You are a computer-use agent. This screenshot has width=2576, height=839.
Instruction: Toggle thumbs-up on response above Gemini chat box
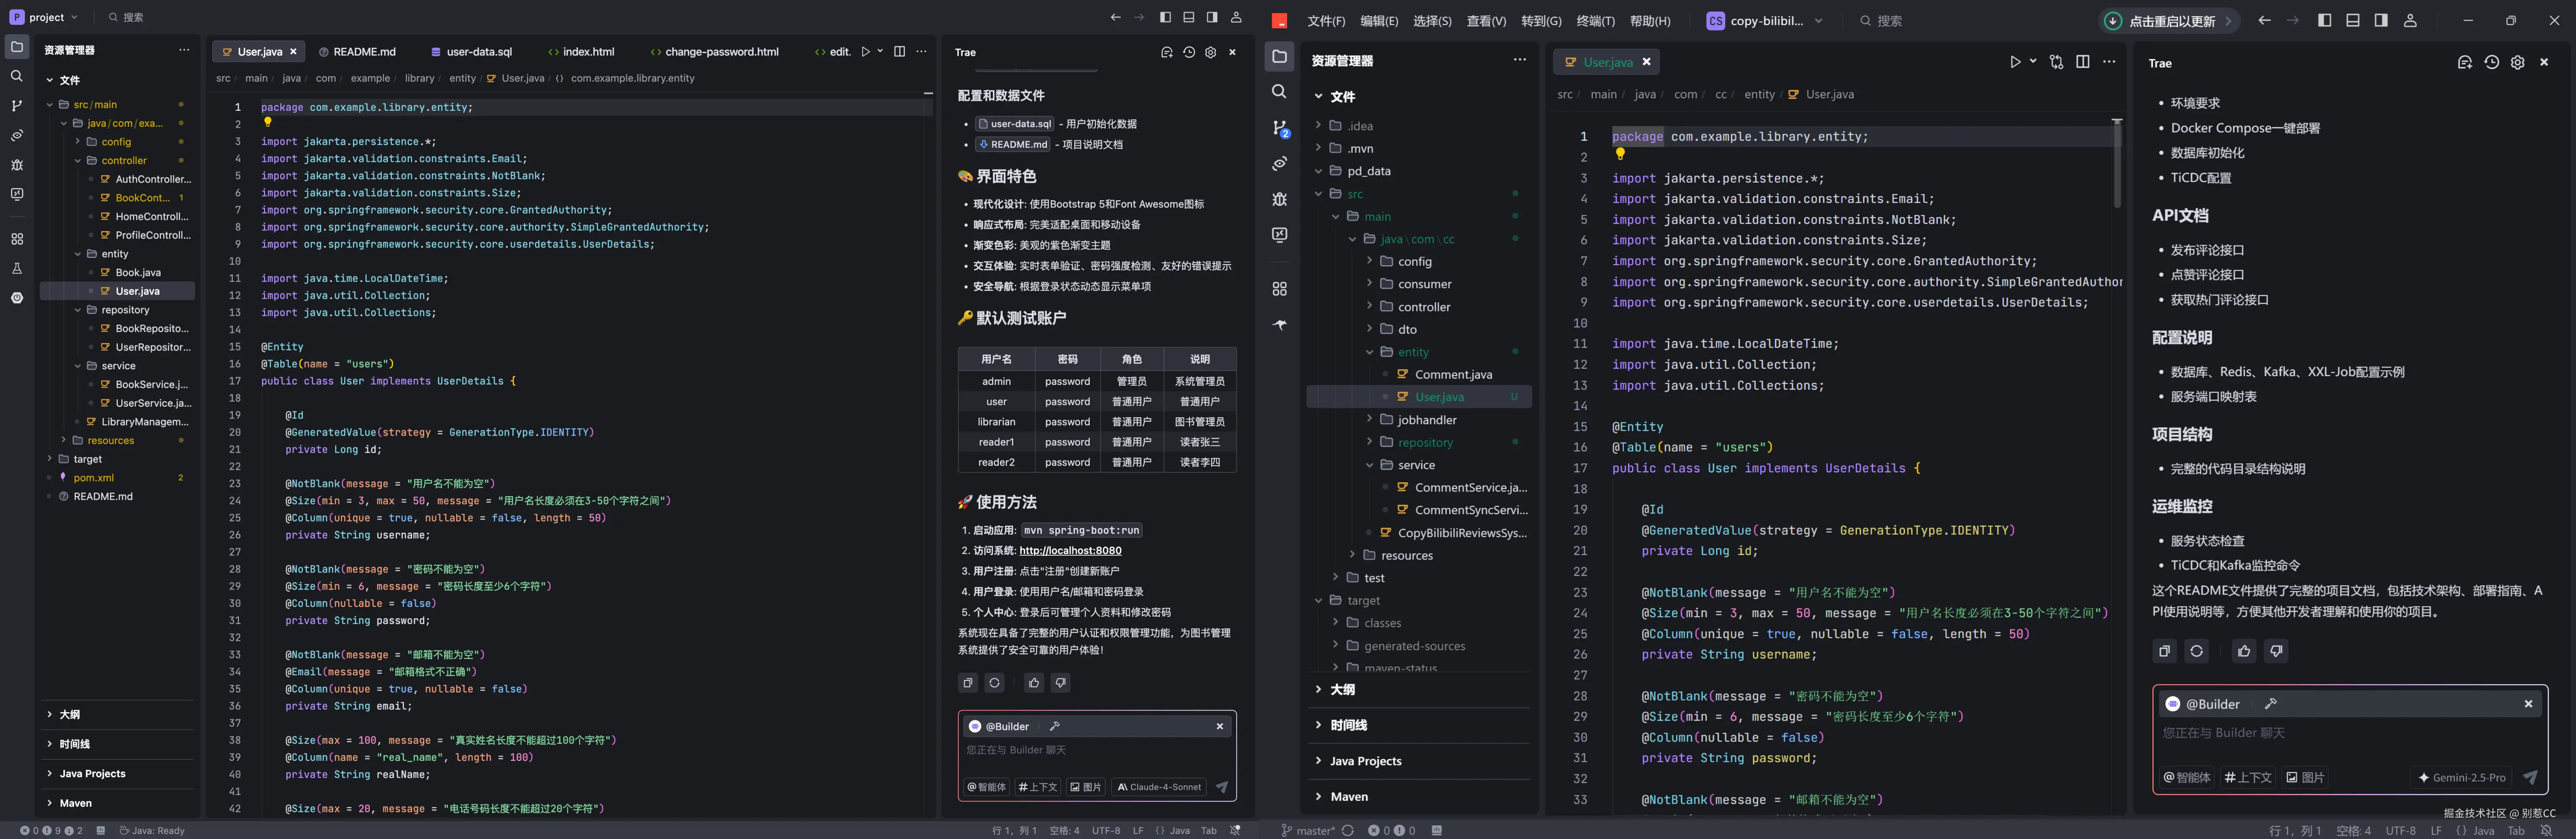[x=2244, y=651]
